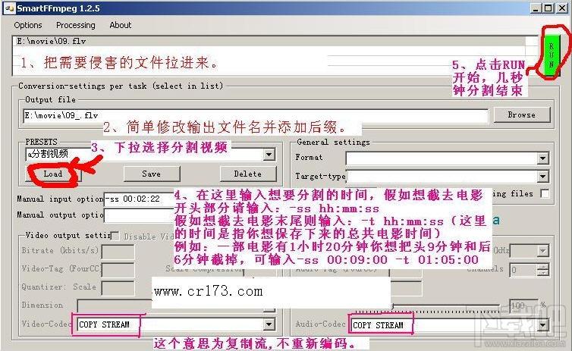Image resolution: width=572 pixels, height=351 pixels.
Task: Click the Browse button for output file
Action: pos(522,114)
